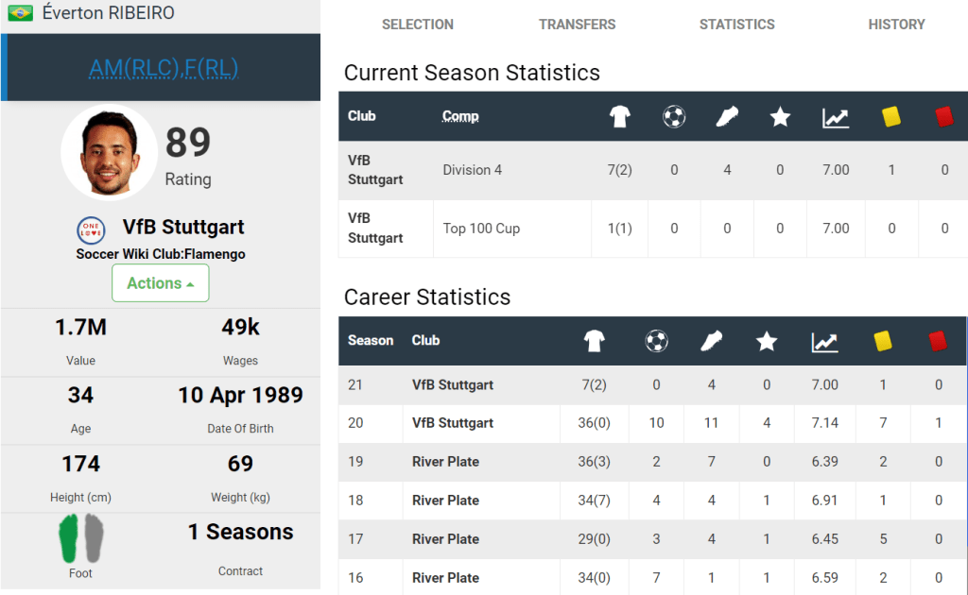Expand the Actions dropdown button

160,283
